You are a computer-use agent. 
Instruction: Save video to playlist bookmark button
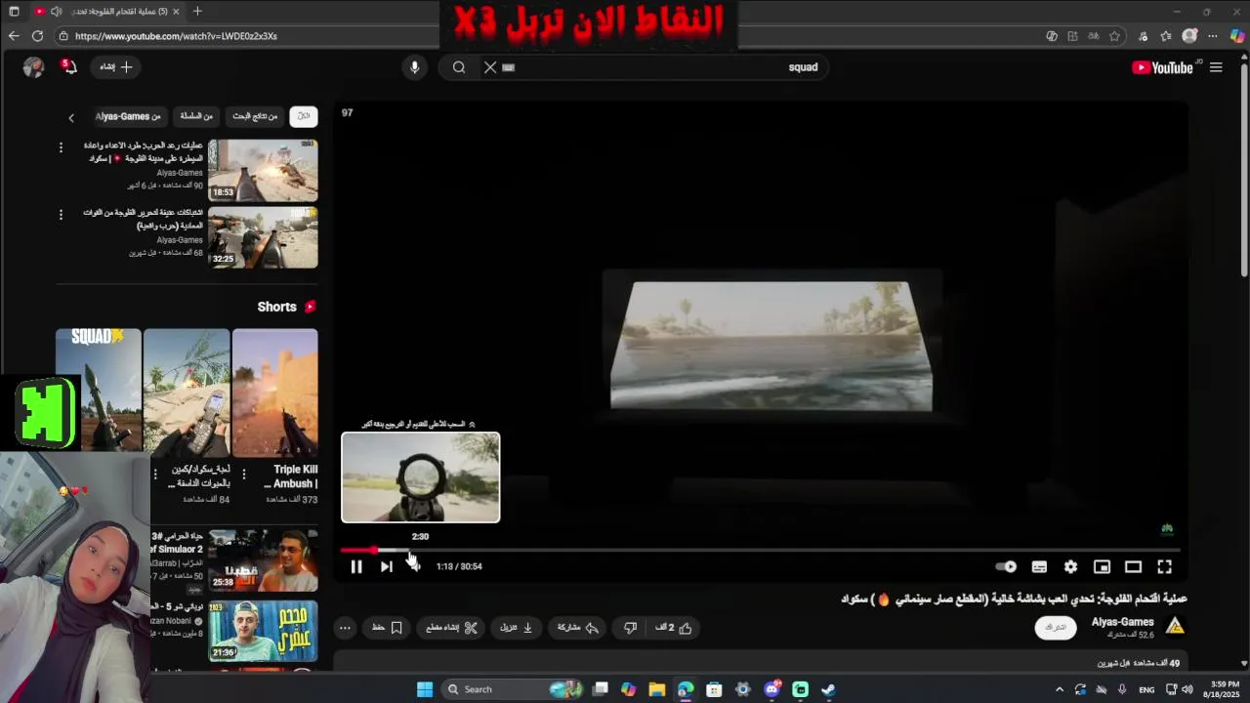coord(387,628)
